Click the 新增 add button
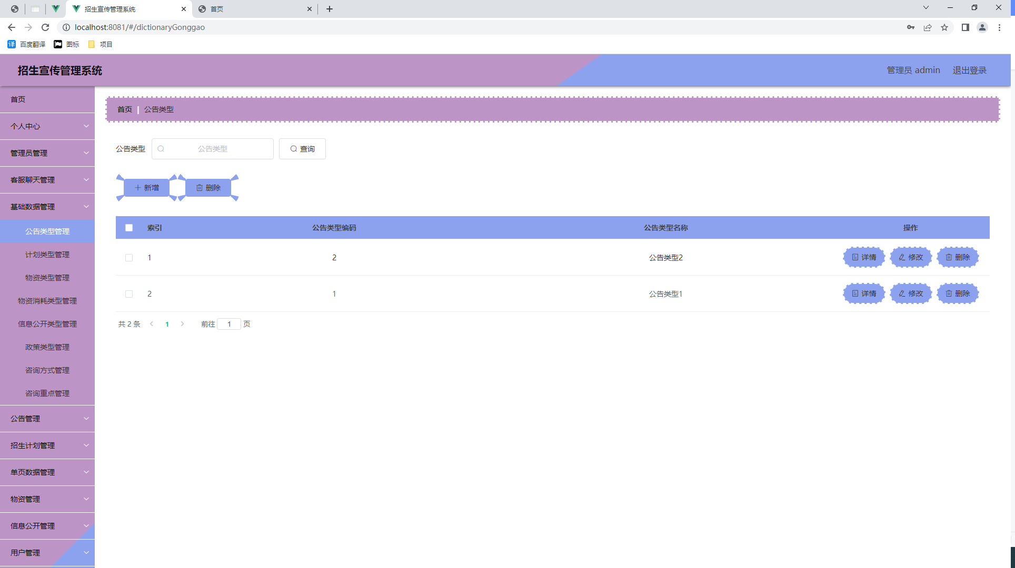Screen dimensions: 1015x568 pyautogui.click(x=147, y=188)
